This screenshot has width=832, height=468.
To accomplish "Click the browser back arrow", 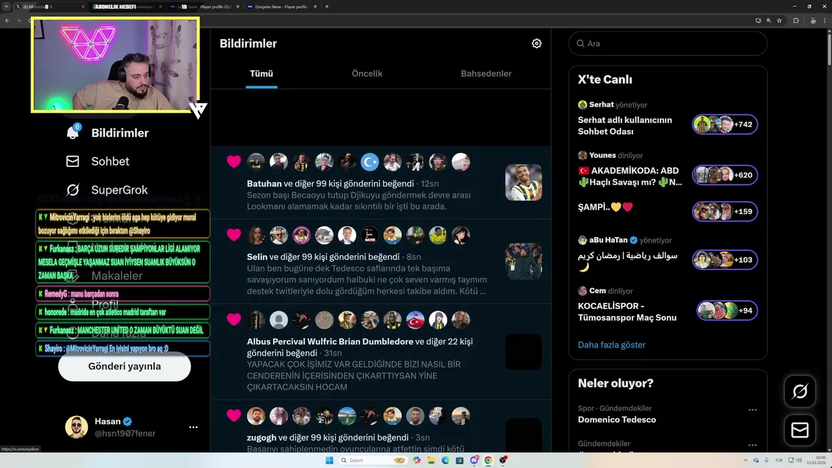I will 7,20.
